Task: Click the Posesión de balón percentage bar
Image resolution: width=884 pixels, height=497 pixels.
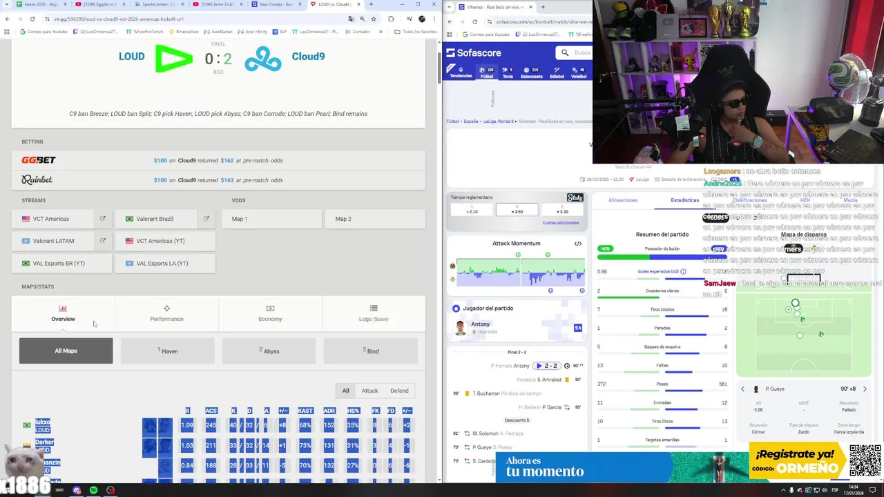Action: [663, 256]
